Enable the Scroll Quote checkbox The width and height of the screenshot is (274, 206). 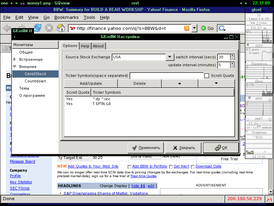207,76
